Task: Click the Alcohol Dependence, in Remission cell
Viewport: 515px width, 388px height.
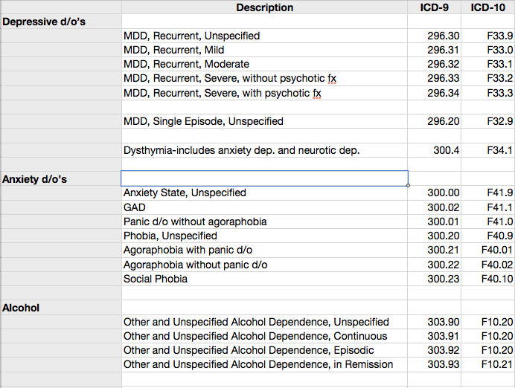Action: click(258, 364)
